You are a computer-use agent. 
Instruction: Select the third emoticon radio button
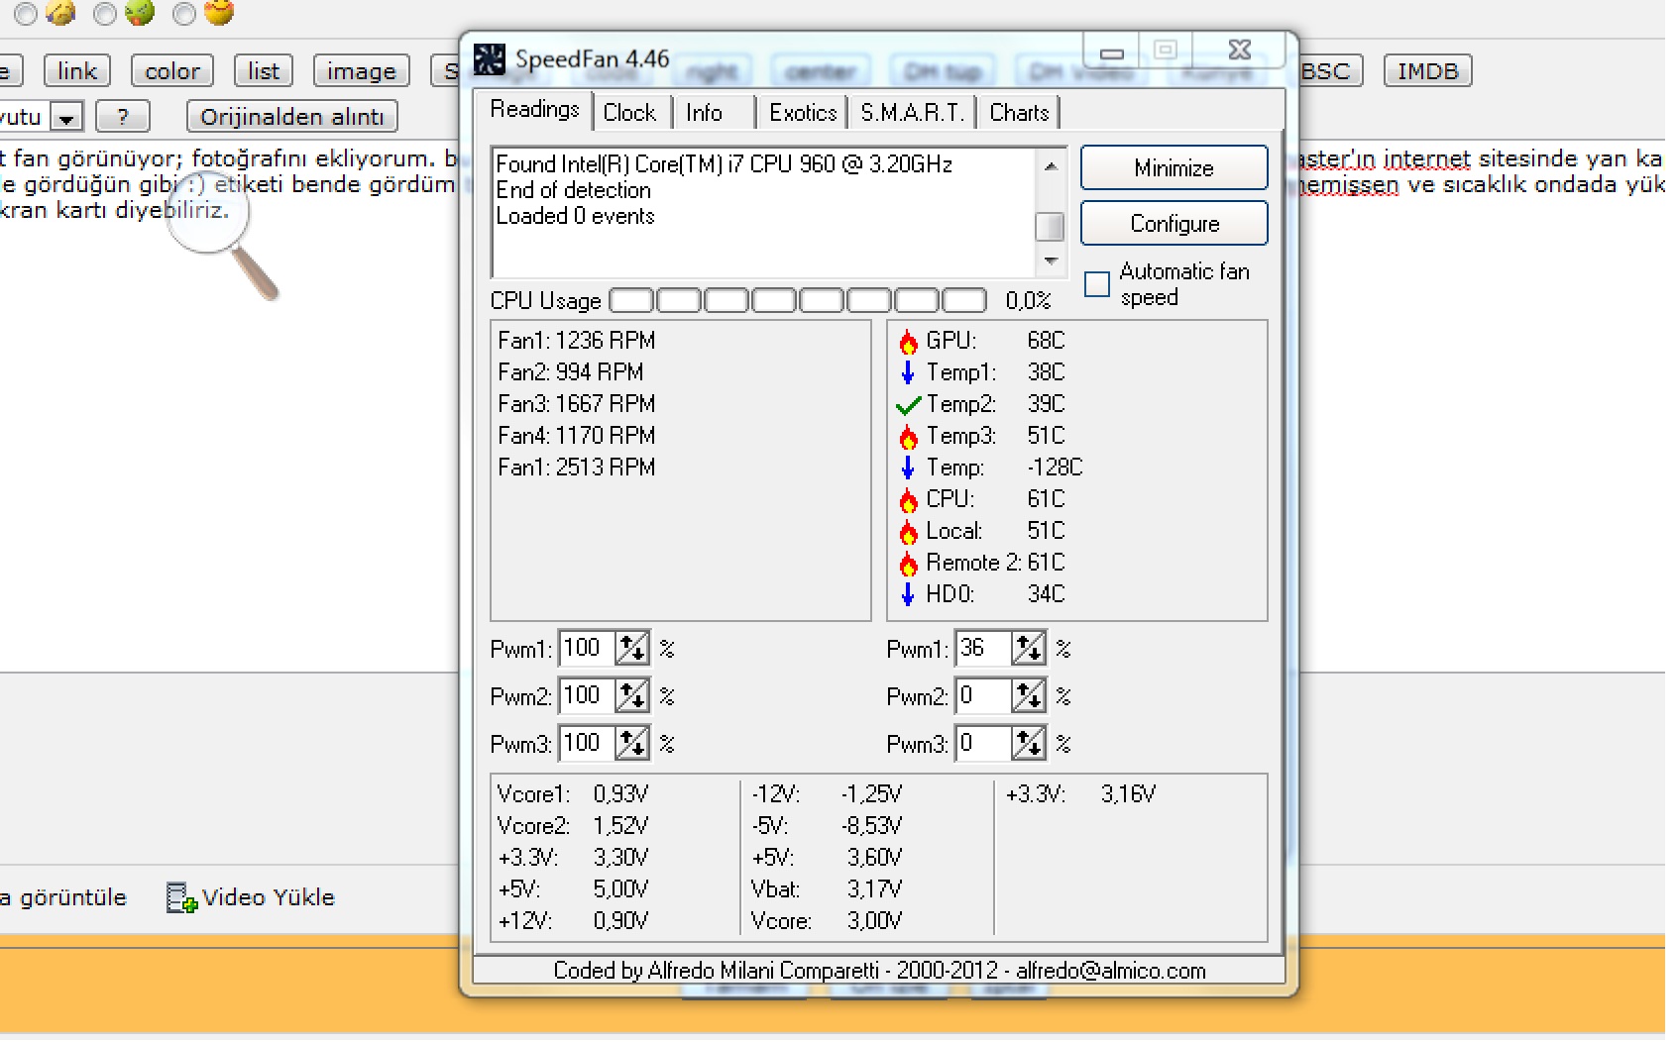[x=184, y=13]
